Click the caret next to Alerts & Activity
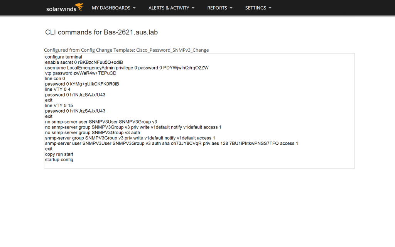Image resolution: width=395 pixels, height=247 pixels. 193,8
